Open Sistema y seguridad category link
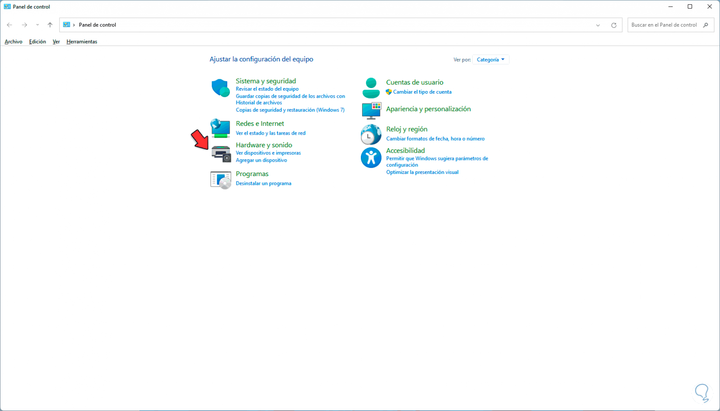The height and width of the screenshot is (411, 720). point(266,81)
